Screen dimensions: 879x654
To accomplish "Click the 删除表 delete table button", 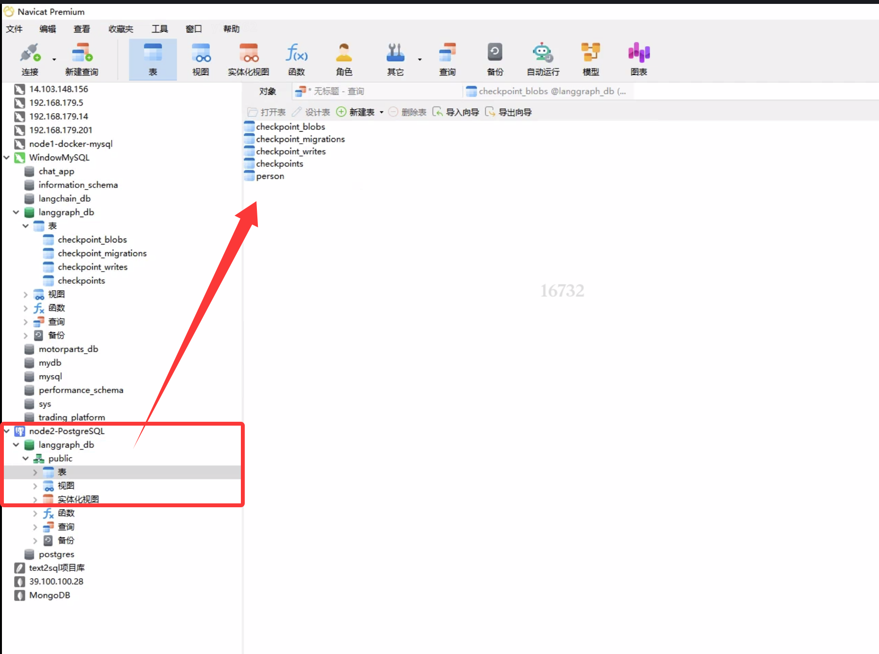I will (x=407, y=112).
